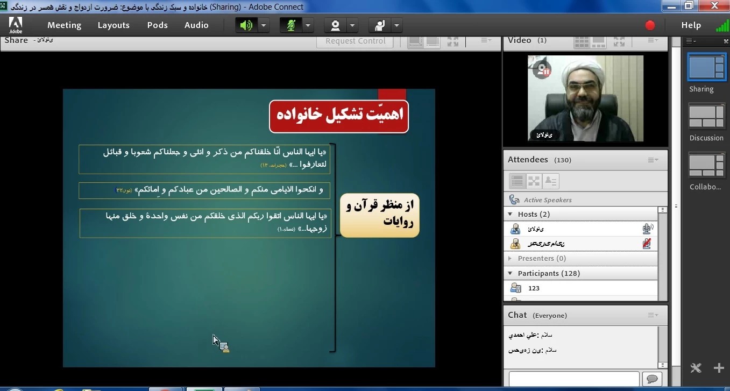Open the Pods menu
Image resolution: width=730 pixels, height=391 pixels.
(157, 25)
